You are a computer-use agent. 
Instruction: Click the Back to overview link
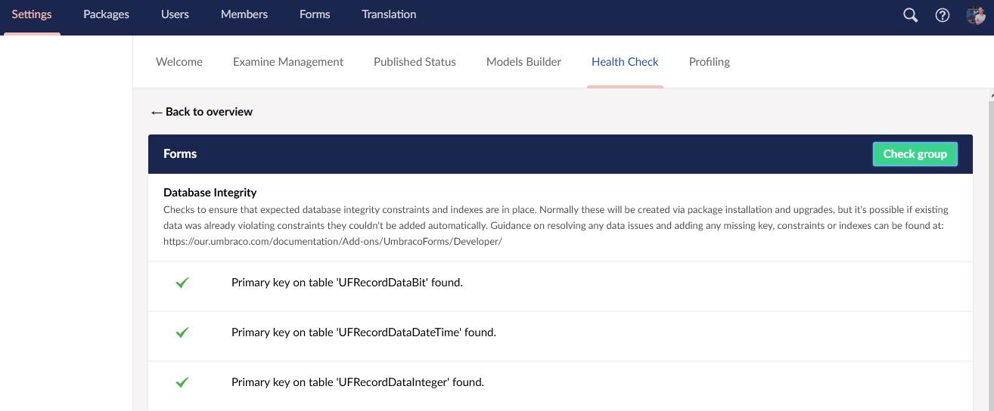coord(202,112)
